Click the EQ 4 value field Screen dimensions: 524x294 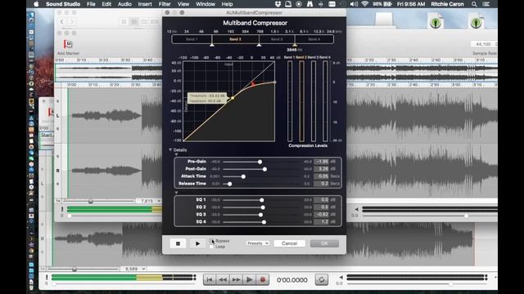[x=322, y=221]
